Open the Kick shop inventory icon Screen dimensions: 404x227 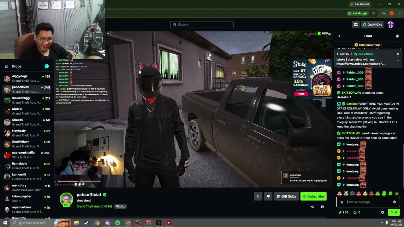coord(356,25)
